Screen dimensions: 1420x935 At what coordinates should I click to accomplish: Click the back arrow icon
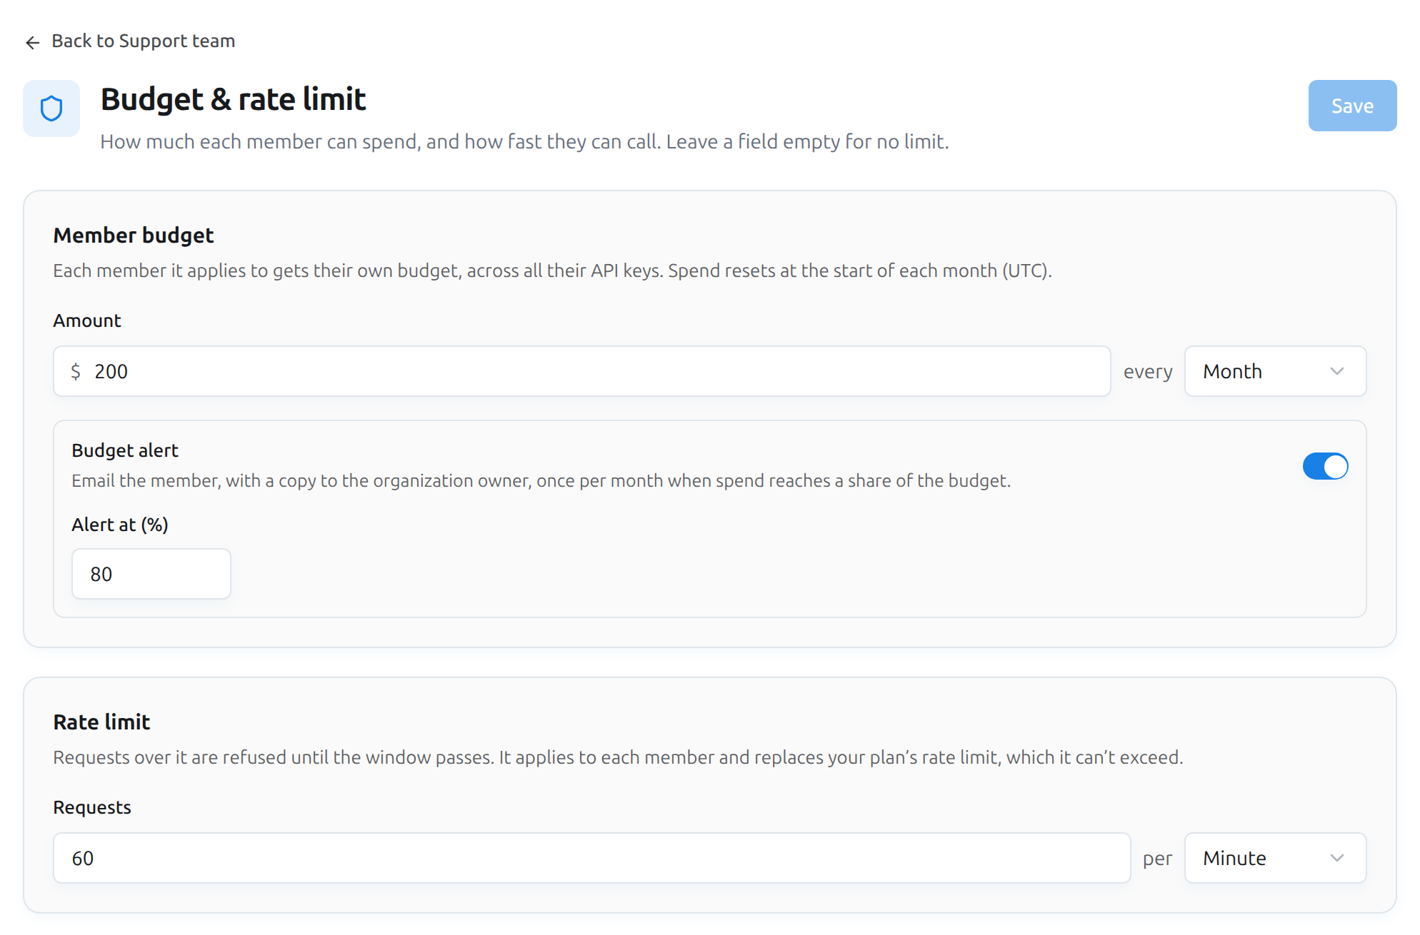[x=33, y=42]
